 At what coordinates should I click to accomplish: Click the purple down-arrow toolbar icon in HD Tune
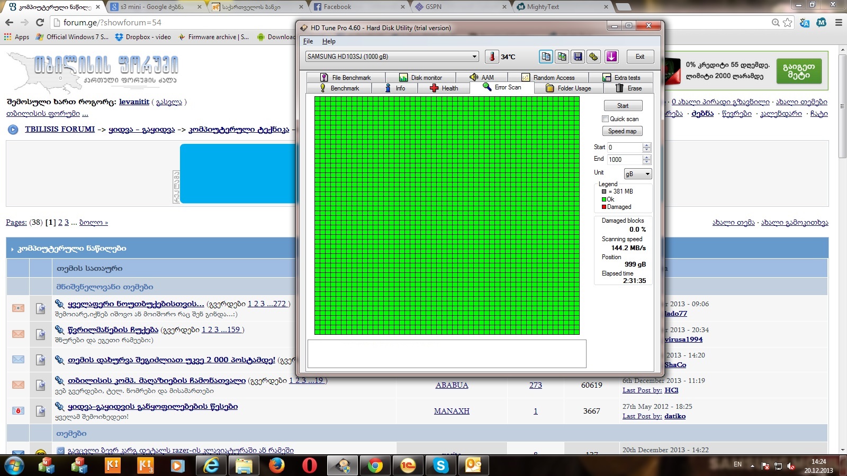[612, 57]
